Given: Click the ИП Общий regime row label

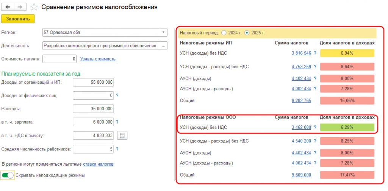Looking at the screenshot, I should 187,100.
